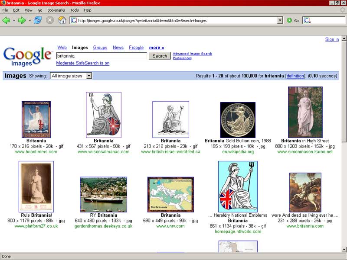The image size is (347, 260).
Task: Click the britannia search input field
Action: click(101, 56)
